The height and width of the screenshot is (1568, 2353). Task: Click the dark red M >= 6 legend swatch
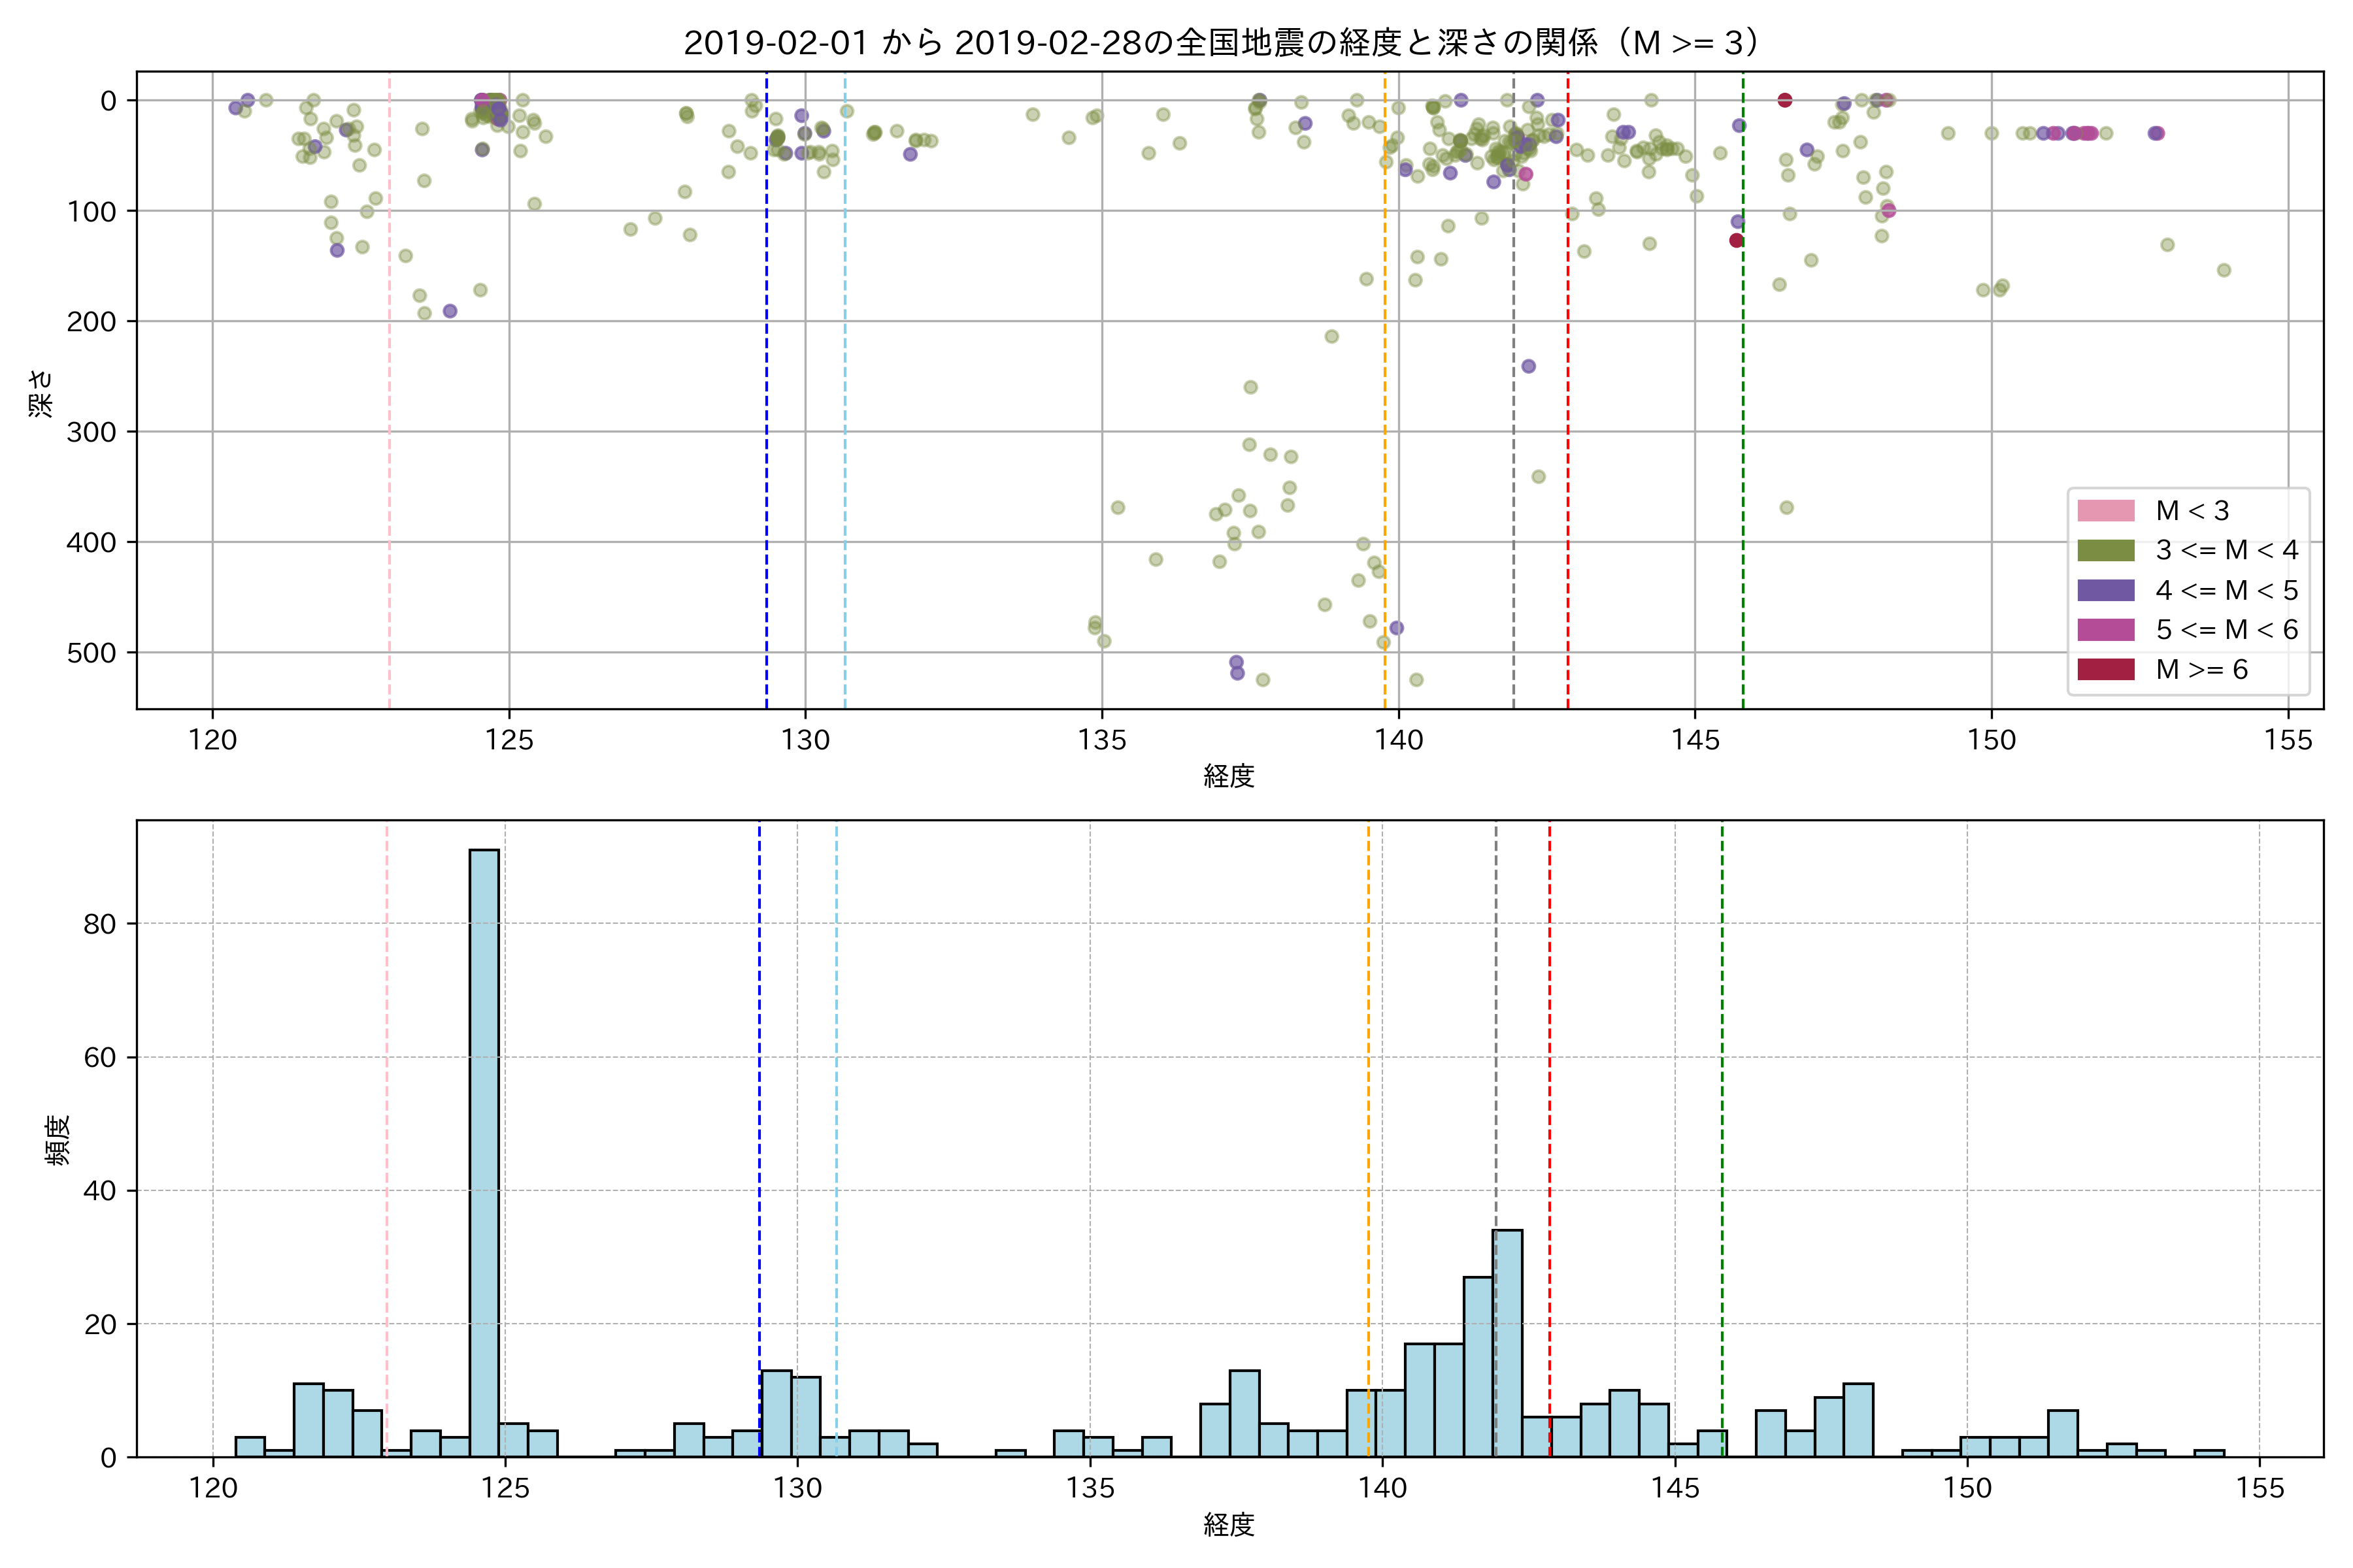[2105, 669]
